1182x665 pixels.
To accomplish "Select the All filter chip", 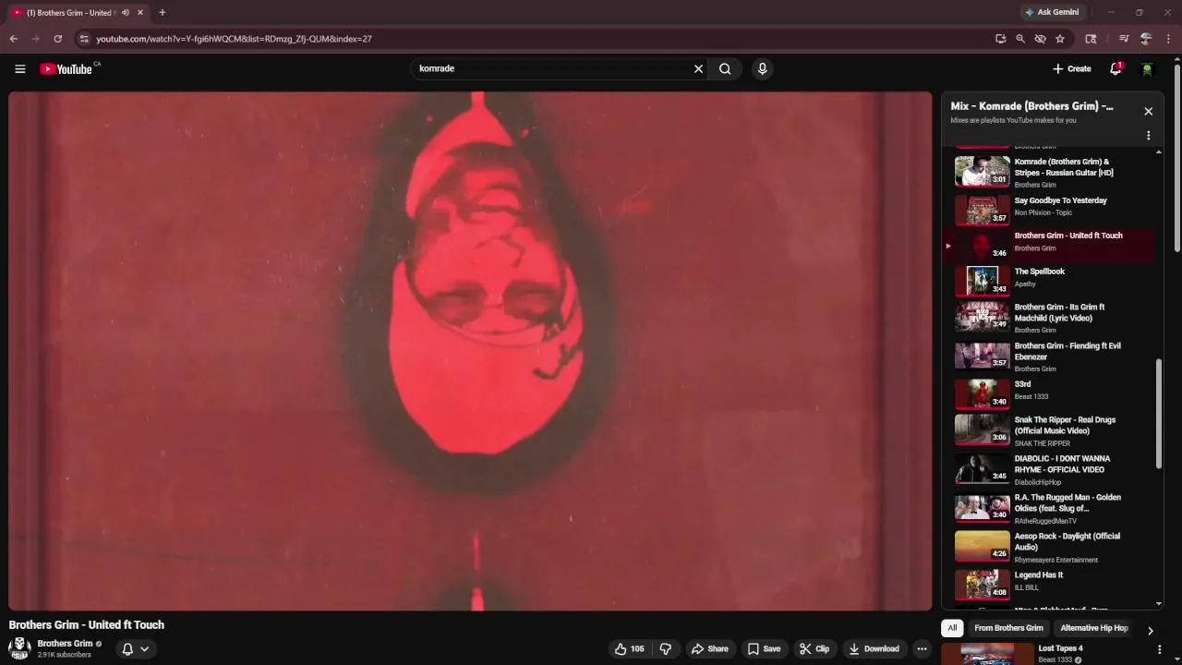I will point(952,628).
